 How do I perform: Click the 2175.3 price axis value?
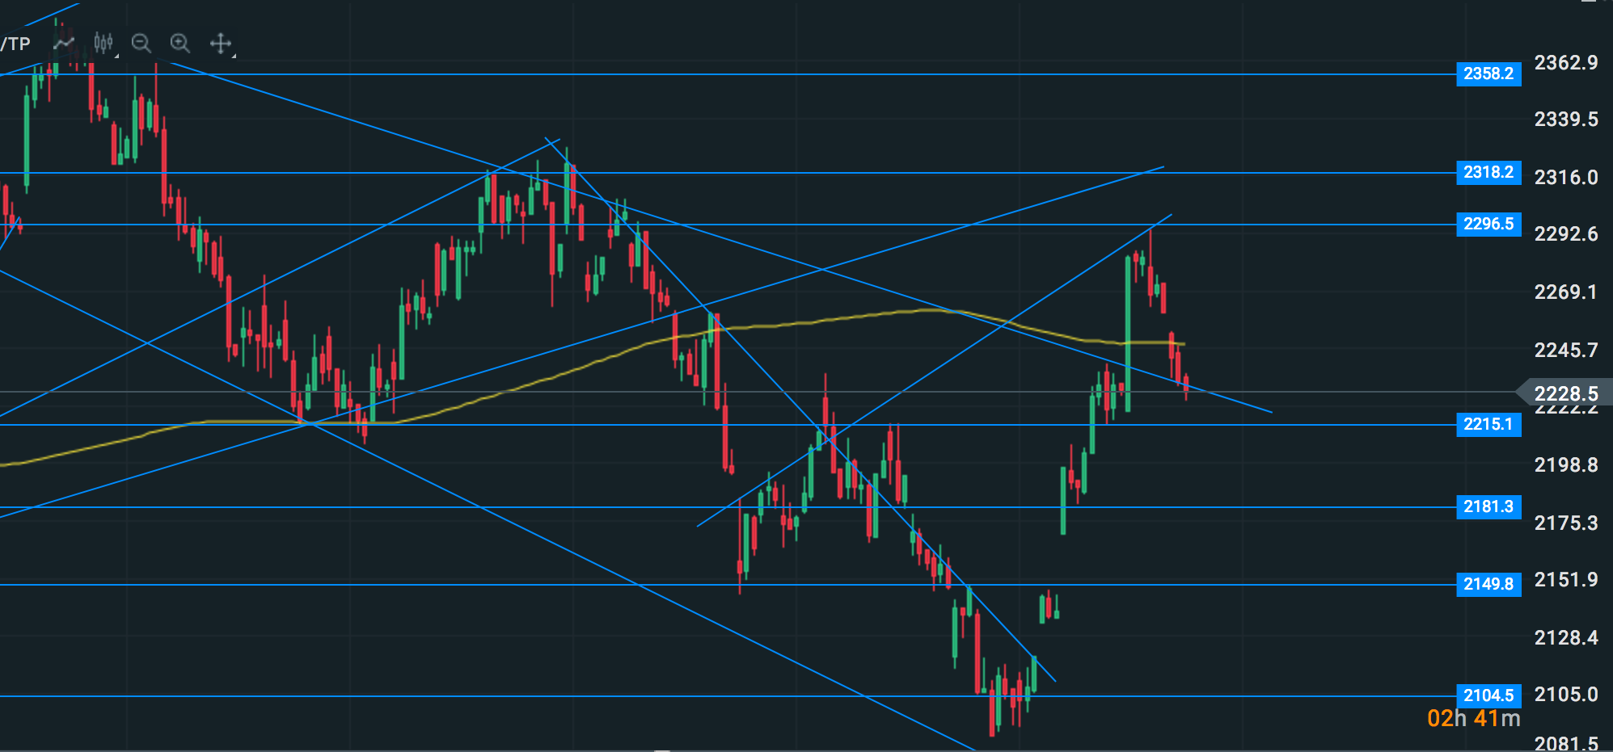[1566, 523]
